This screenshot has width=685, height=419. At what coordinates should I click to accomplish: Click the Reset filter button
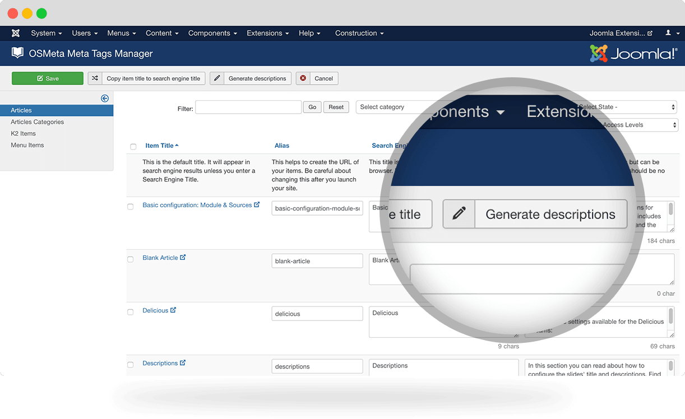coord(336,107)
